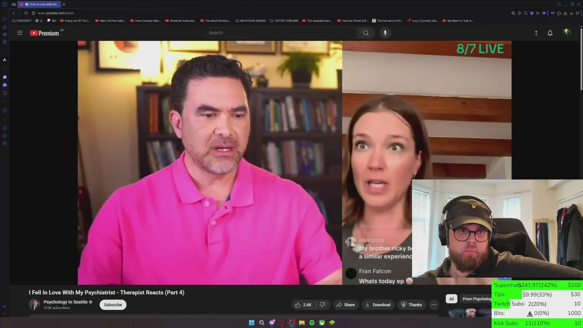
Task: Open How Comedy Was bookmark
Action: coord(145,20)
